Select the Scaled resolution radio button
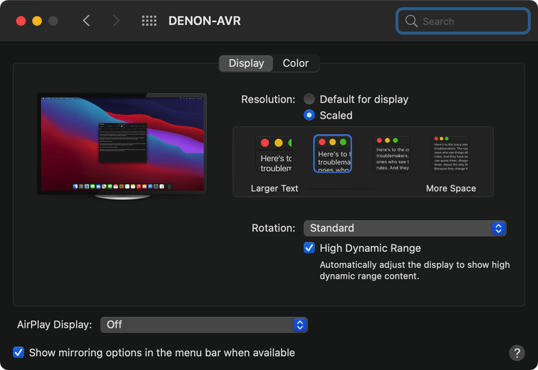The width and height of the screenshot is (538, 370). (309, 115)
